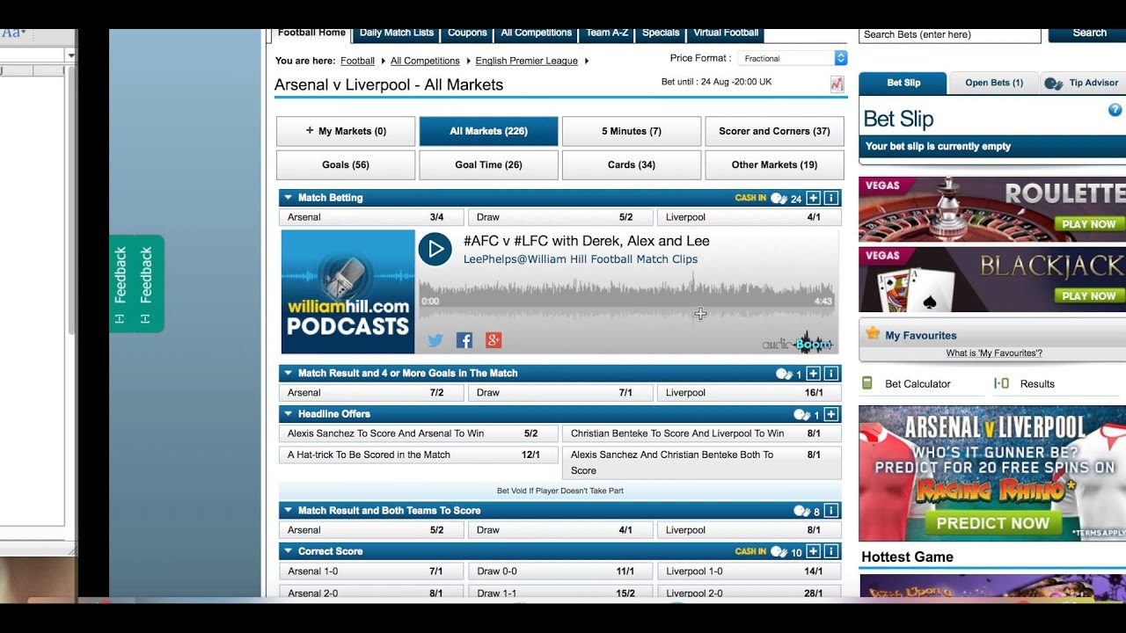Open the Virtual Football tab
The image size is (1126, 633).
[726, 33]
